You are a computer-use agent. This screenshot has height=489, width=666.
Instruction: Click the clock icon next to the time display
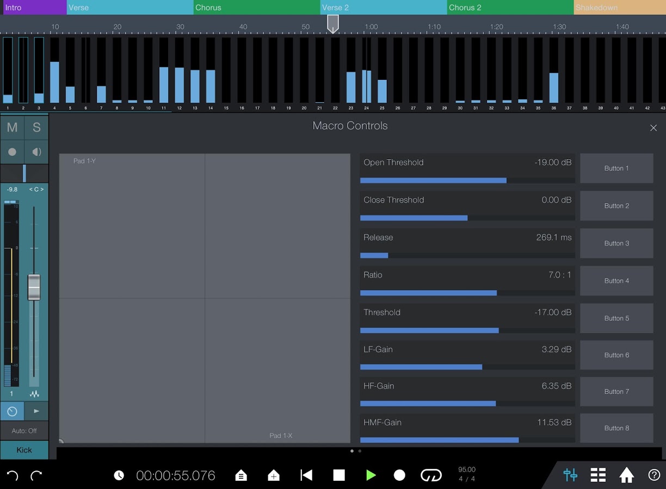pyautogui.click(x=119, y=475)
